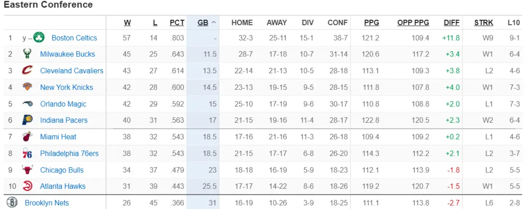Open the Philadelphia 76ers team link
Image resolution: width=527 pixels, height=209 pixels.
69,153
